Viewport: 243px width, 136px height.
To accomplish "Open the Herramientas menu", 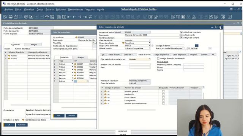I will tap(76, 9).
